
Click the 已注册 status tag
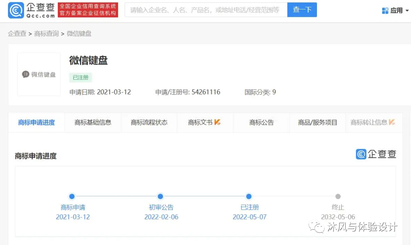pos(80,78)
